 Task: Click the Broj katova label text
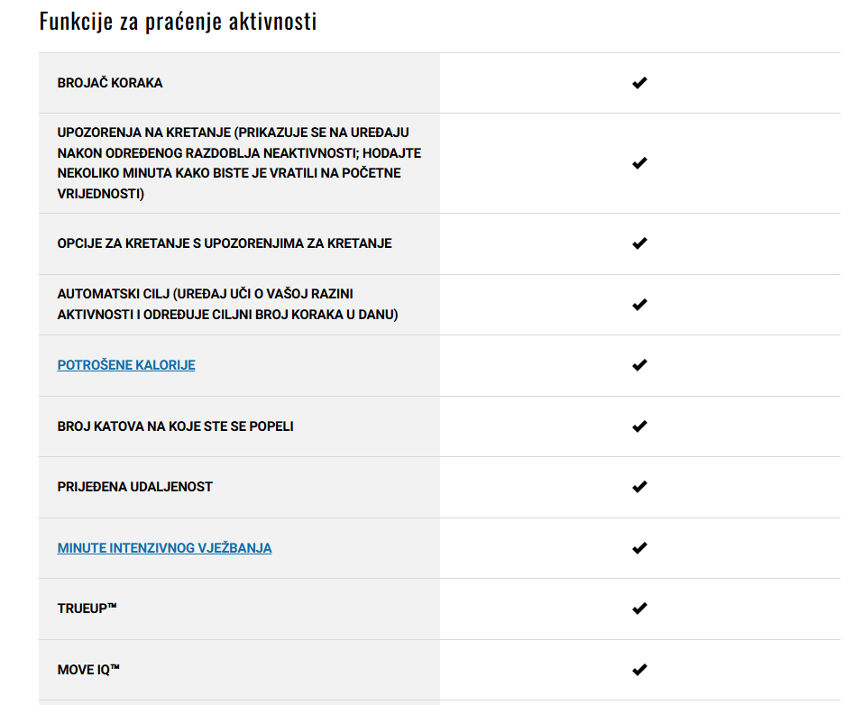[x=176, y=426]
